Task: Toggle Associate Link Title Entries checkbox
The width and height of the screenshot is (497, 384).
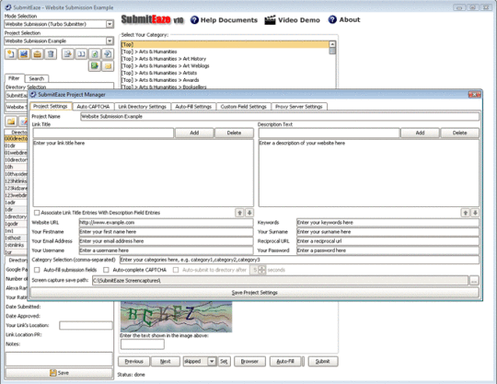Action: click(37, 213)
